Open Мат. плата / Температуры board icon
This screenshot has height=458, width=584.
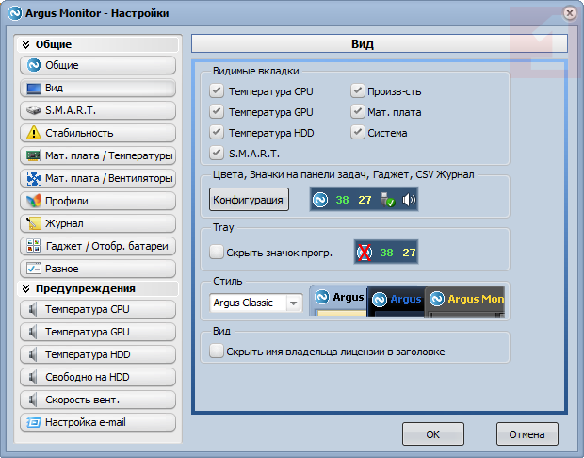34,155
